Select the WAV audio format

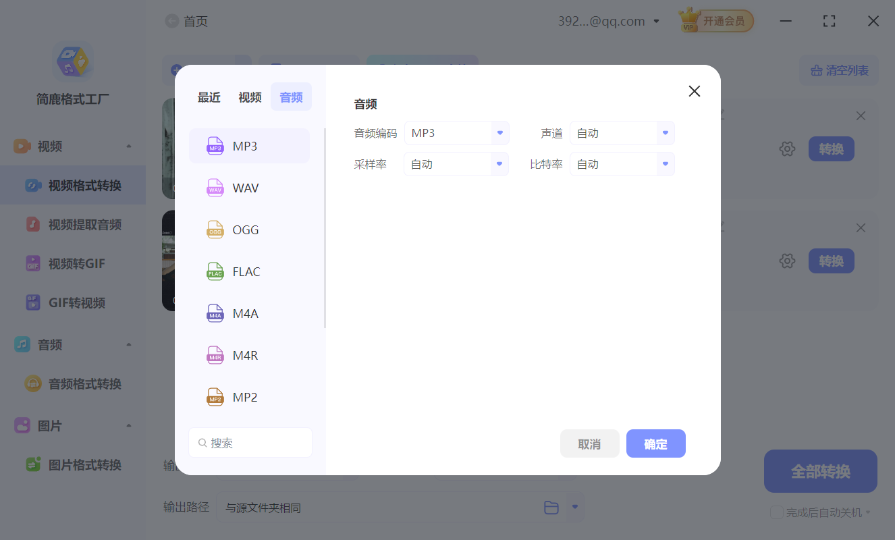244,188
